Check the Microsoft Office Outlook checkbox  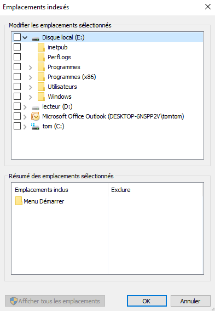tap(17, 116)
